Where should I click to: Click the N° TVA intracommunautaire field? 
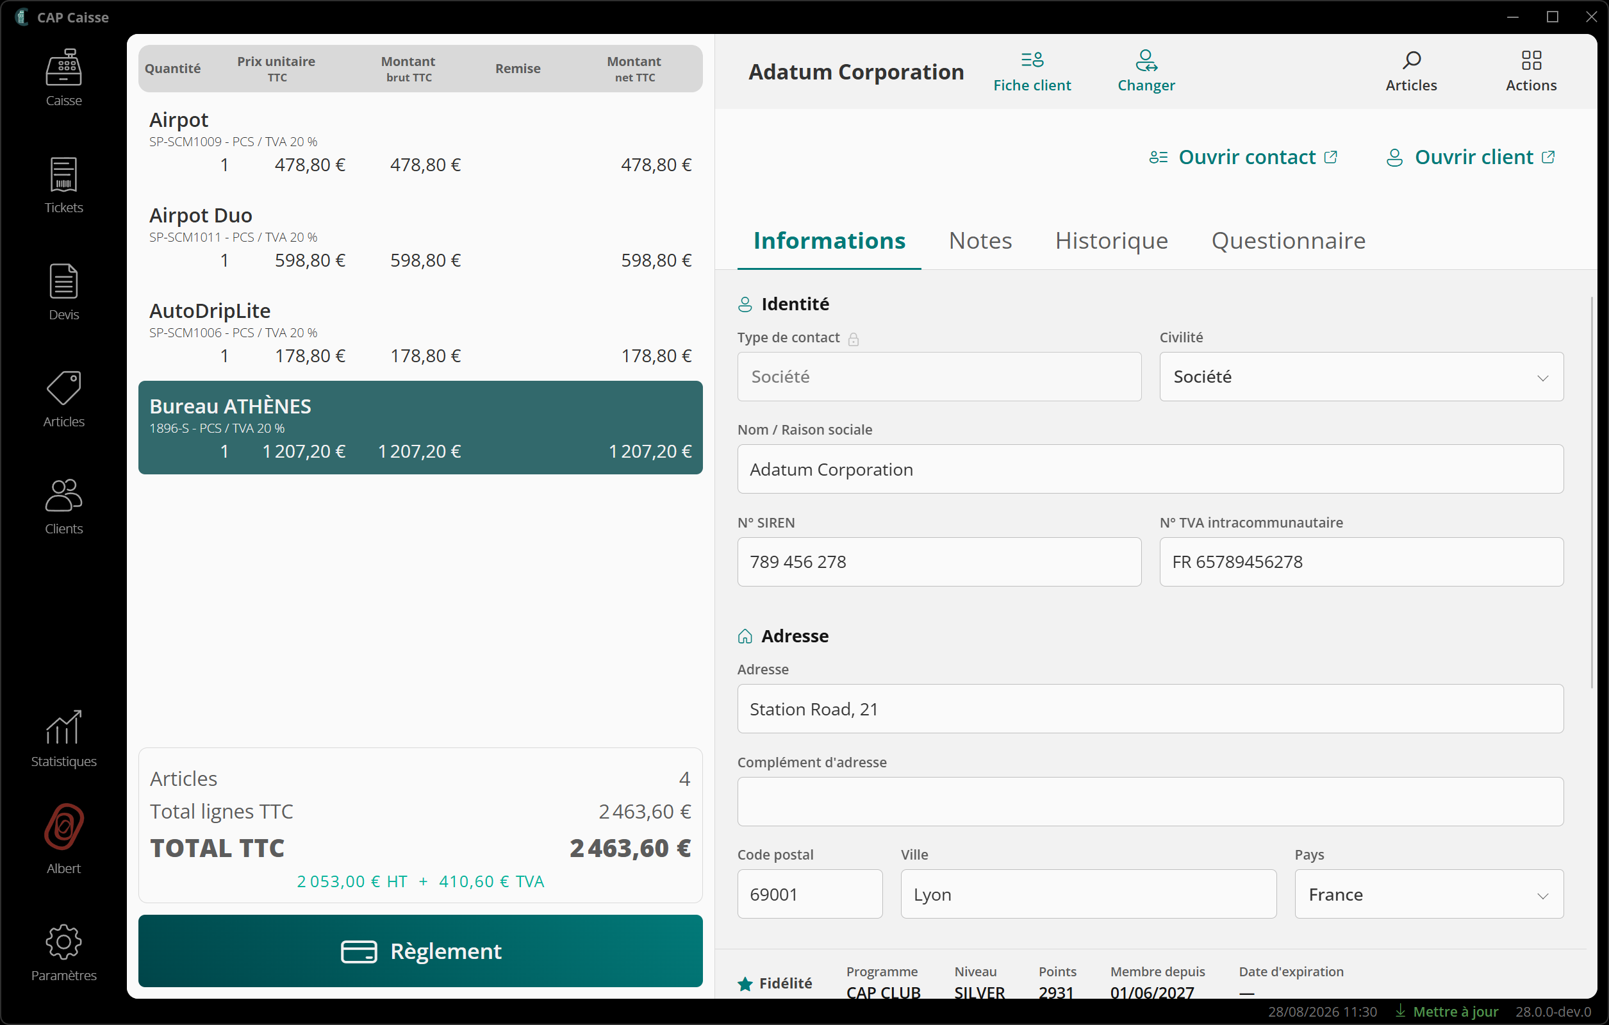[x=1361, y=562]
